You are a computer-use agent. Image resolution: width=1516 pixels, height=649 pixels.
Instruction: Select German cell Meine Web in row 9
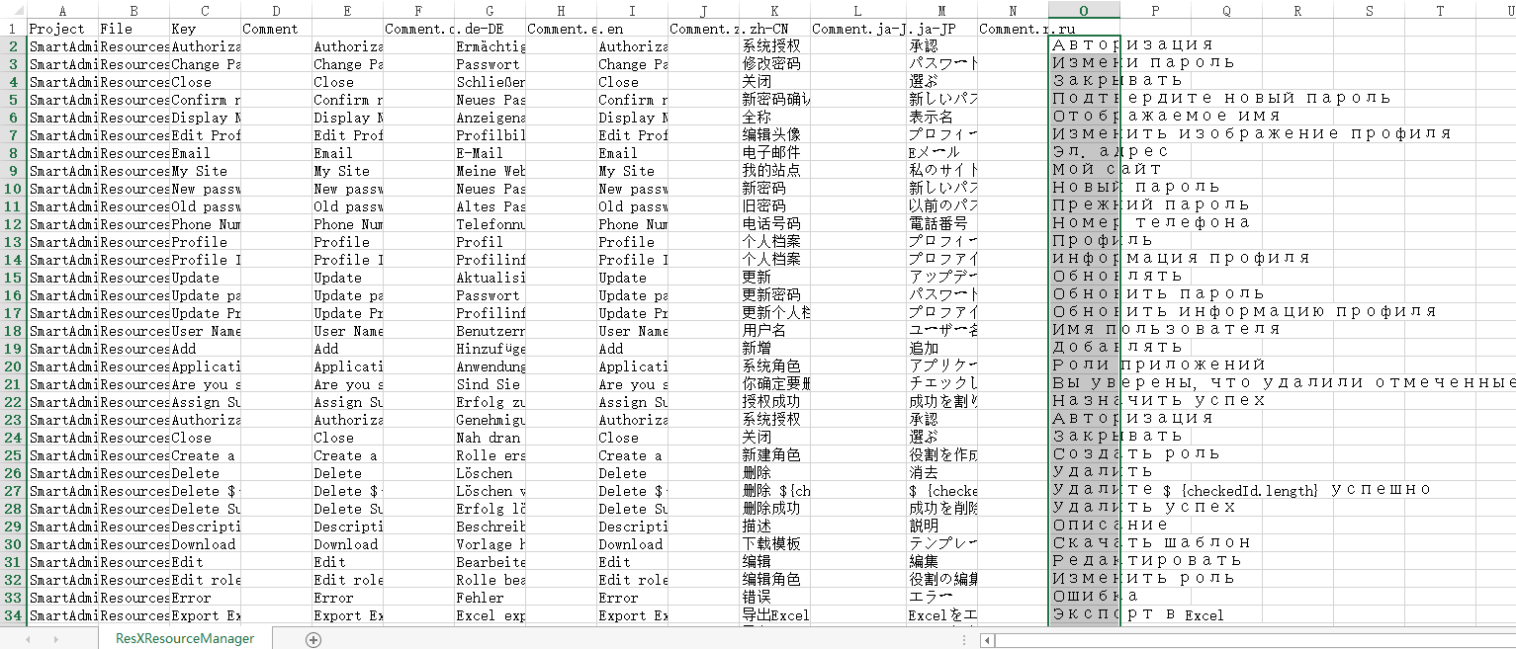(490, 171)
